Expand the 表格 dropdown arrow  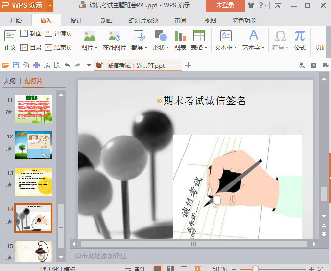pos(206,48)
